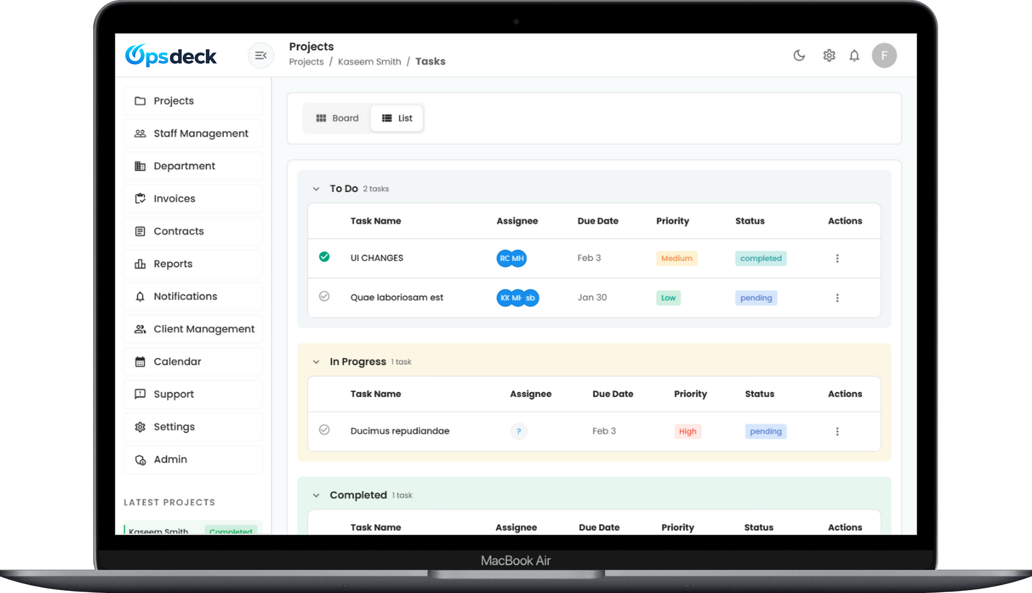Screen dimensions: 1032x593
Task: Uncheck the UI CHANGES completed checkmark
Action: 324,257
